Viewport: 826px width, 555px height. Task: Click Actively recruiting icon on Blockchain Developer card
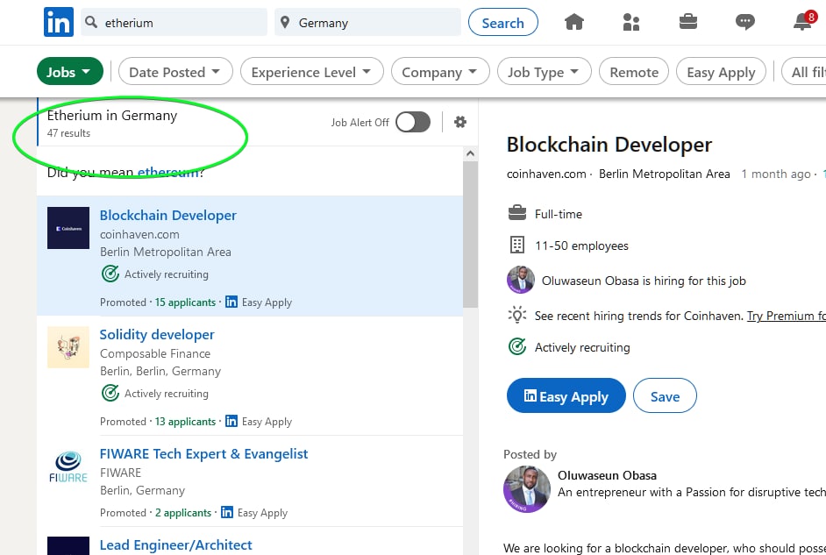(x=110, y=274)
